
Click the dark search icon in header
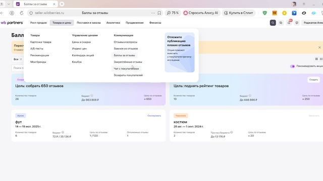click(273, 23)
